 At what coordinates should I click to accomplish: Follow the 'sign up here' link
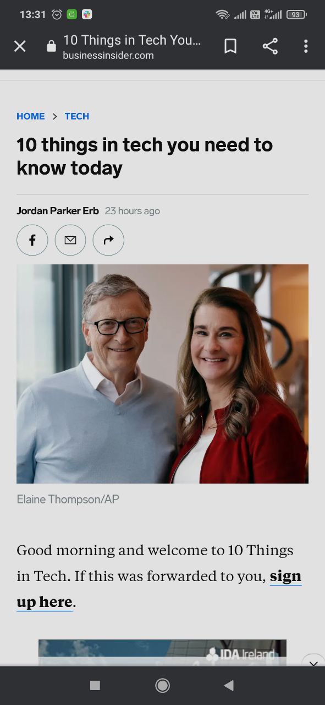tap(159, 589)
